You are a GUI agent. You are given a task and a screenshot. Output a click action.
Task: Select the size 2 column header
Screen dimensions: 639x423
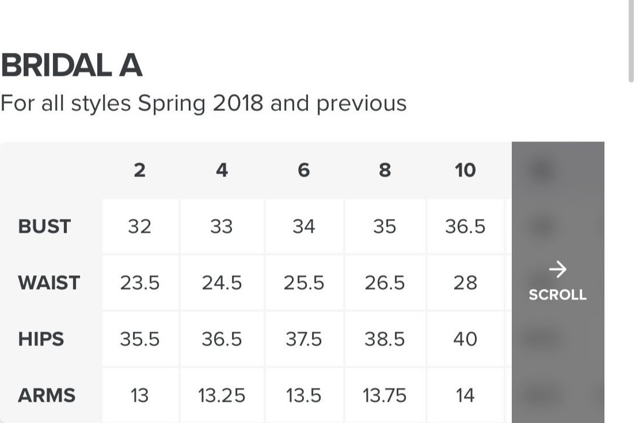140,170
